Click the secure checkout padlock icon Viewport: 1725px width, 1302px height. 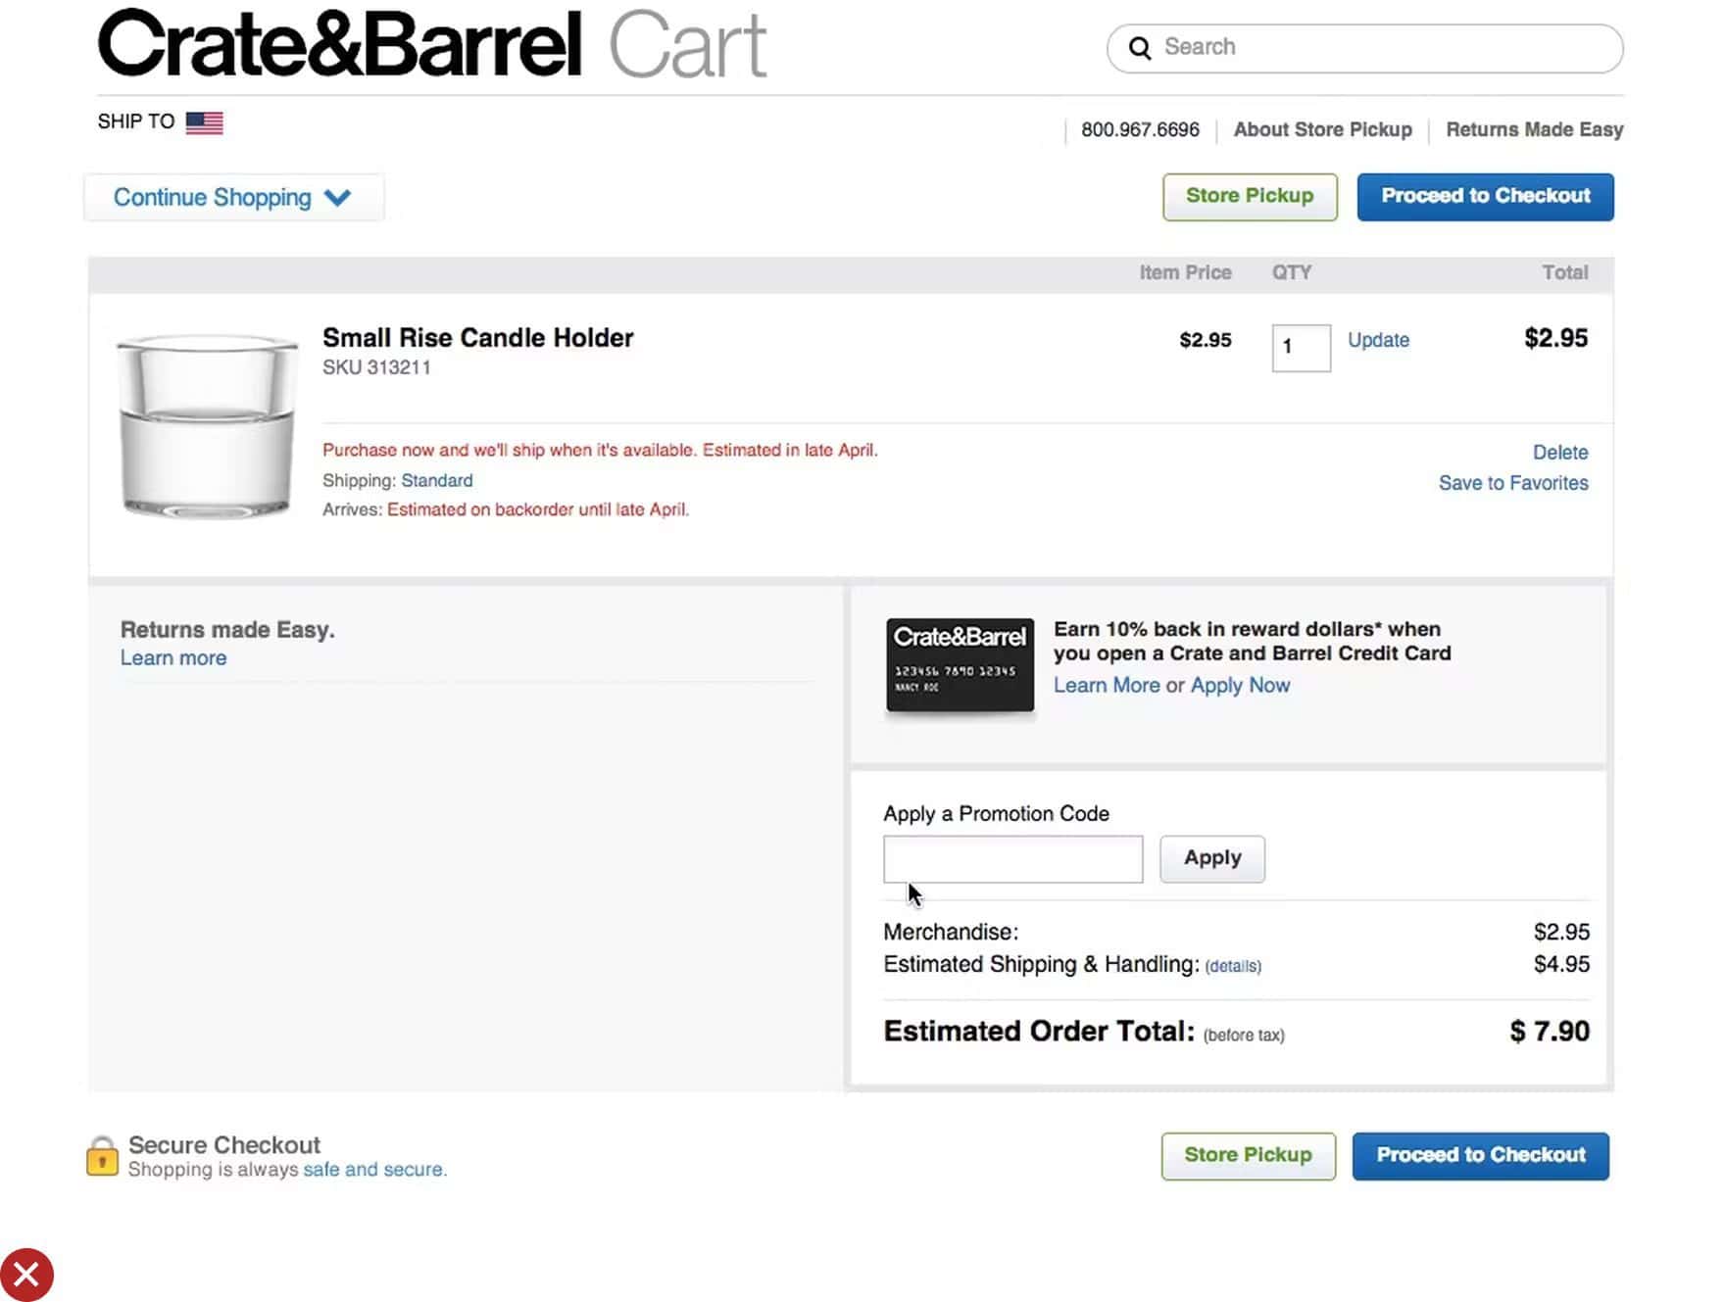102,1156
